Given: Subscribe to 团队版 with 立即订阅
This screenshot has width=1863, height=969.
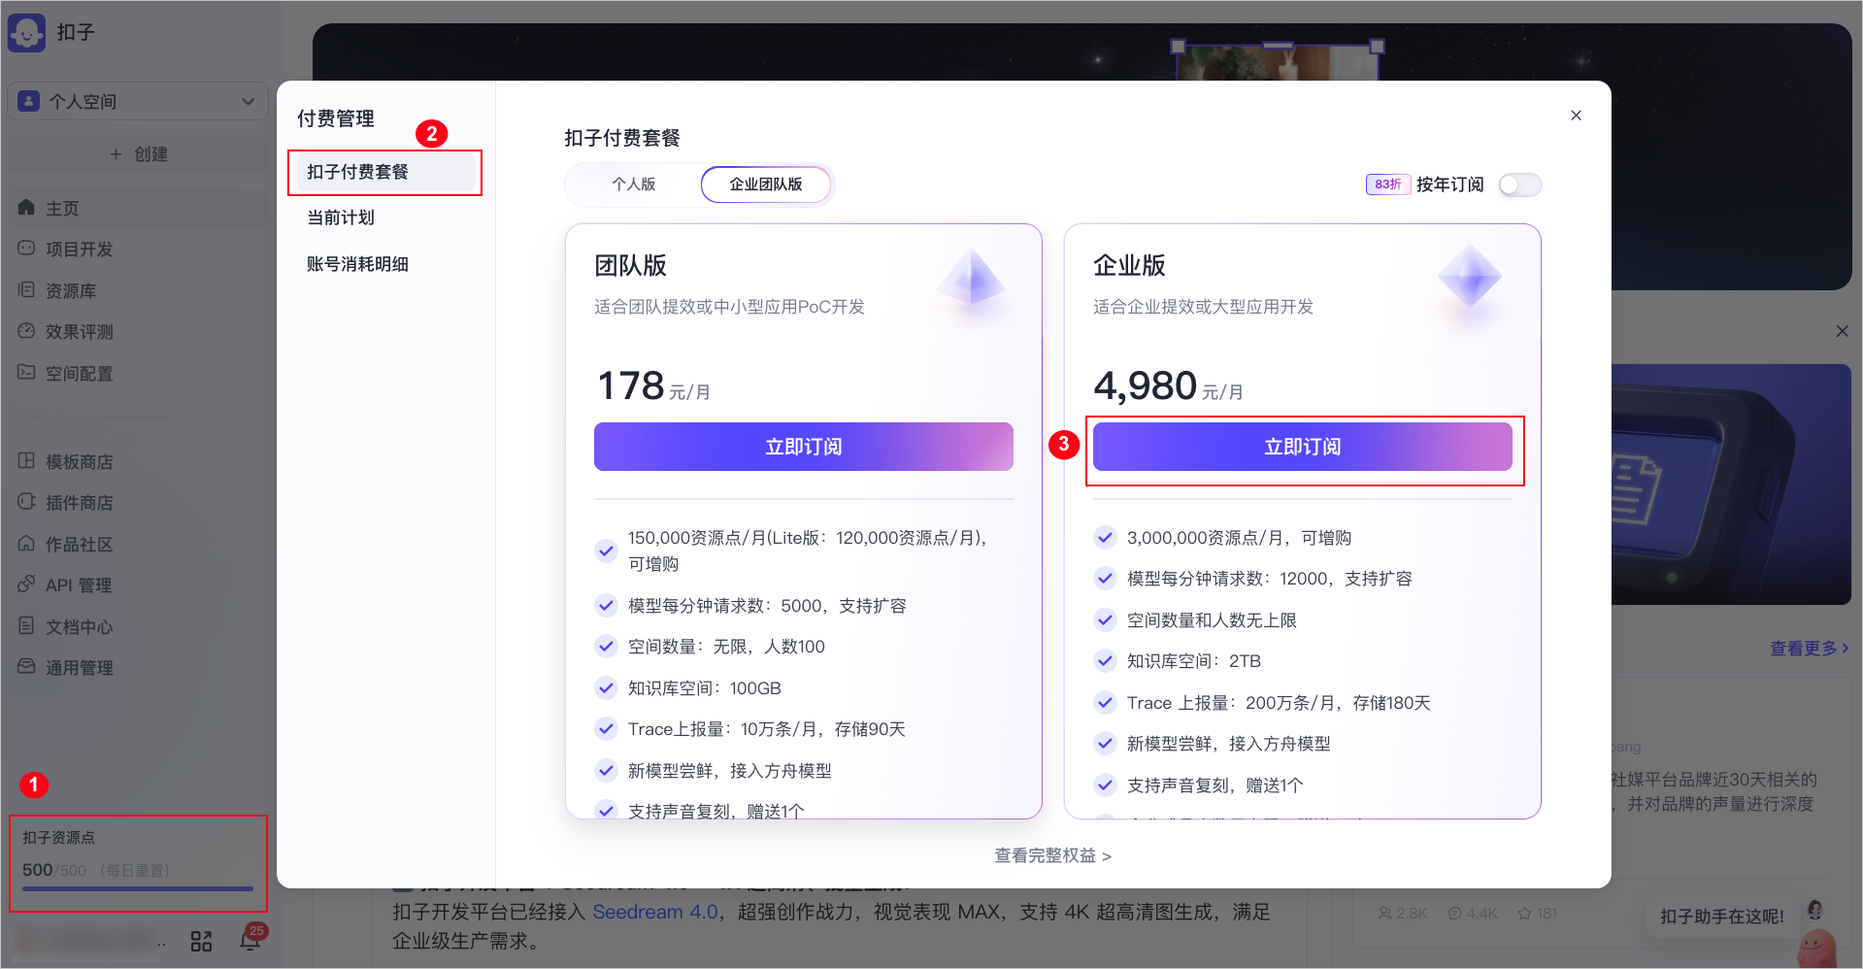Looking at the screenshot, I should (804, 447).
